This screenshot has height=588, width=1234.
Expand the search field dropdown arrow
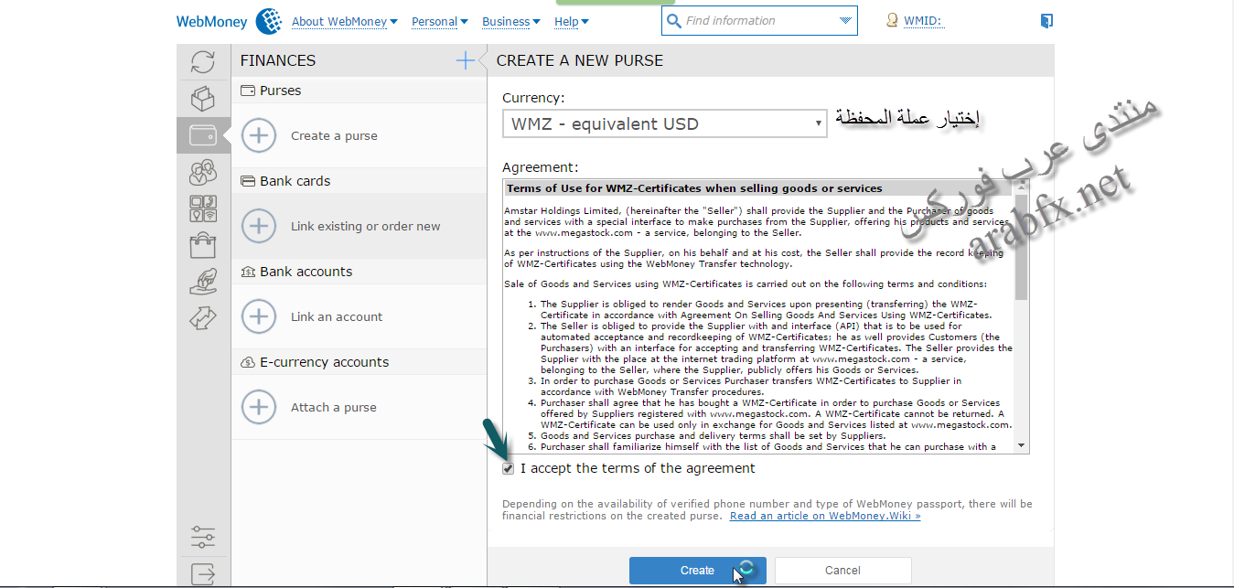(x=844, y=21)
